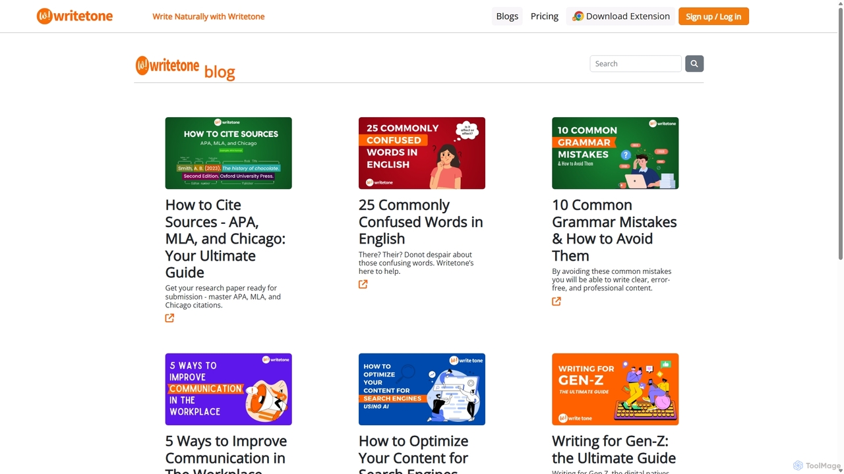The height and width of the screenshot is (474, 844).
Task: Open external link icon under grammar mistakes article
Action: coord(557,302)
